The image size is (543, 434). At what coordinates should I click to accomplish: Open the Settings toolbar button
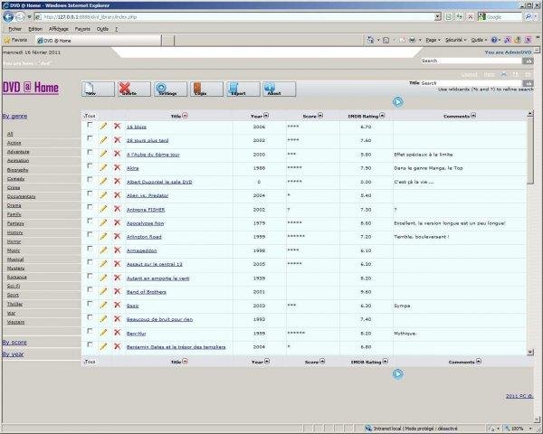tap(170, 89)
